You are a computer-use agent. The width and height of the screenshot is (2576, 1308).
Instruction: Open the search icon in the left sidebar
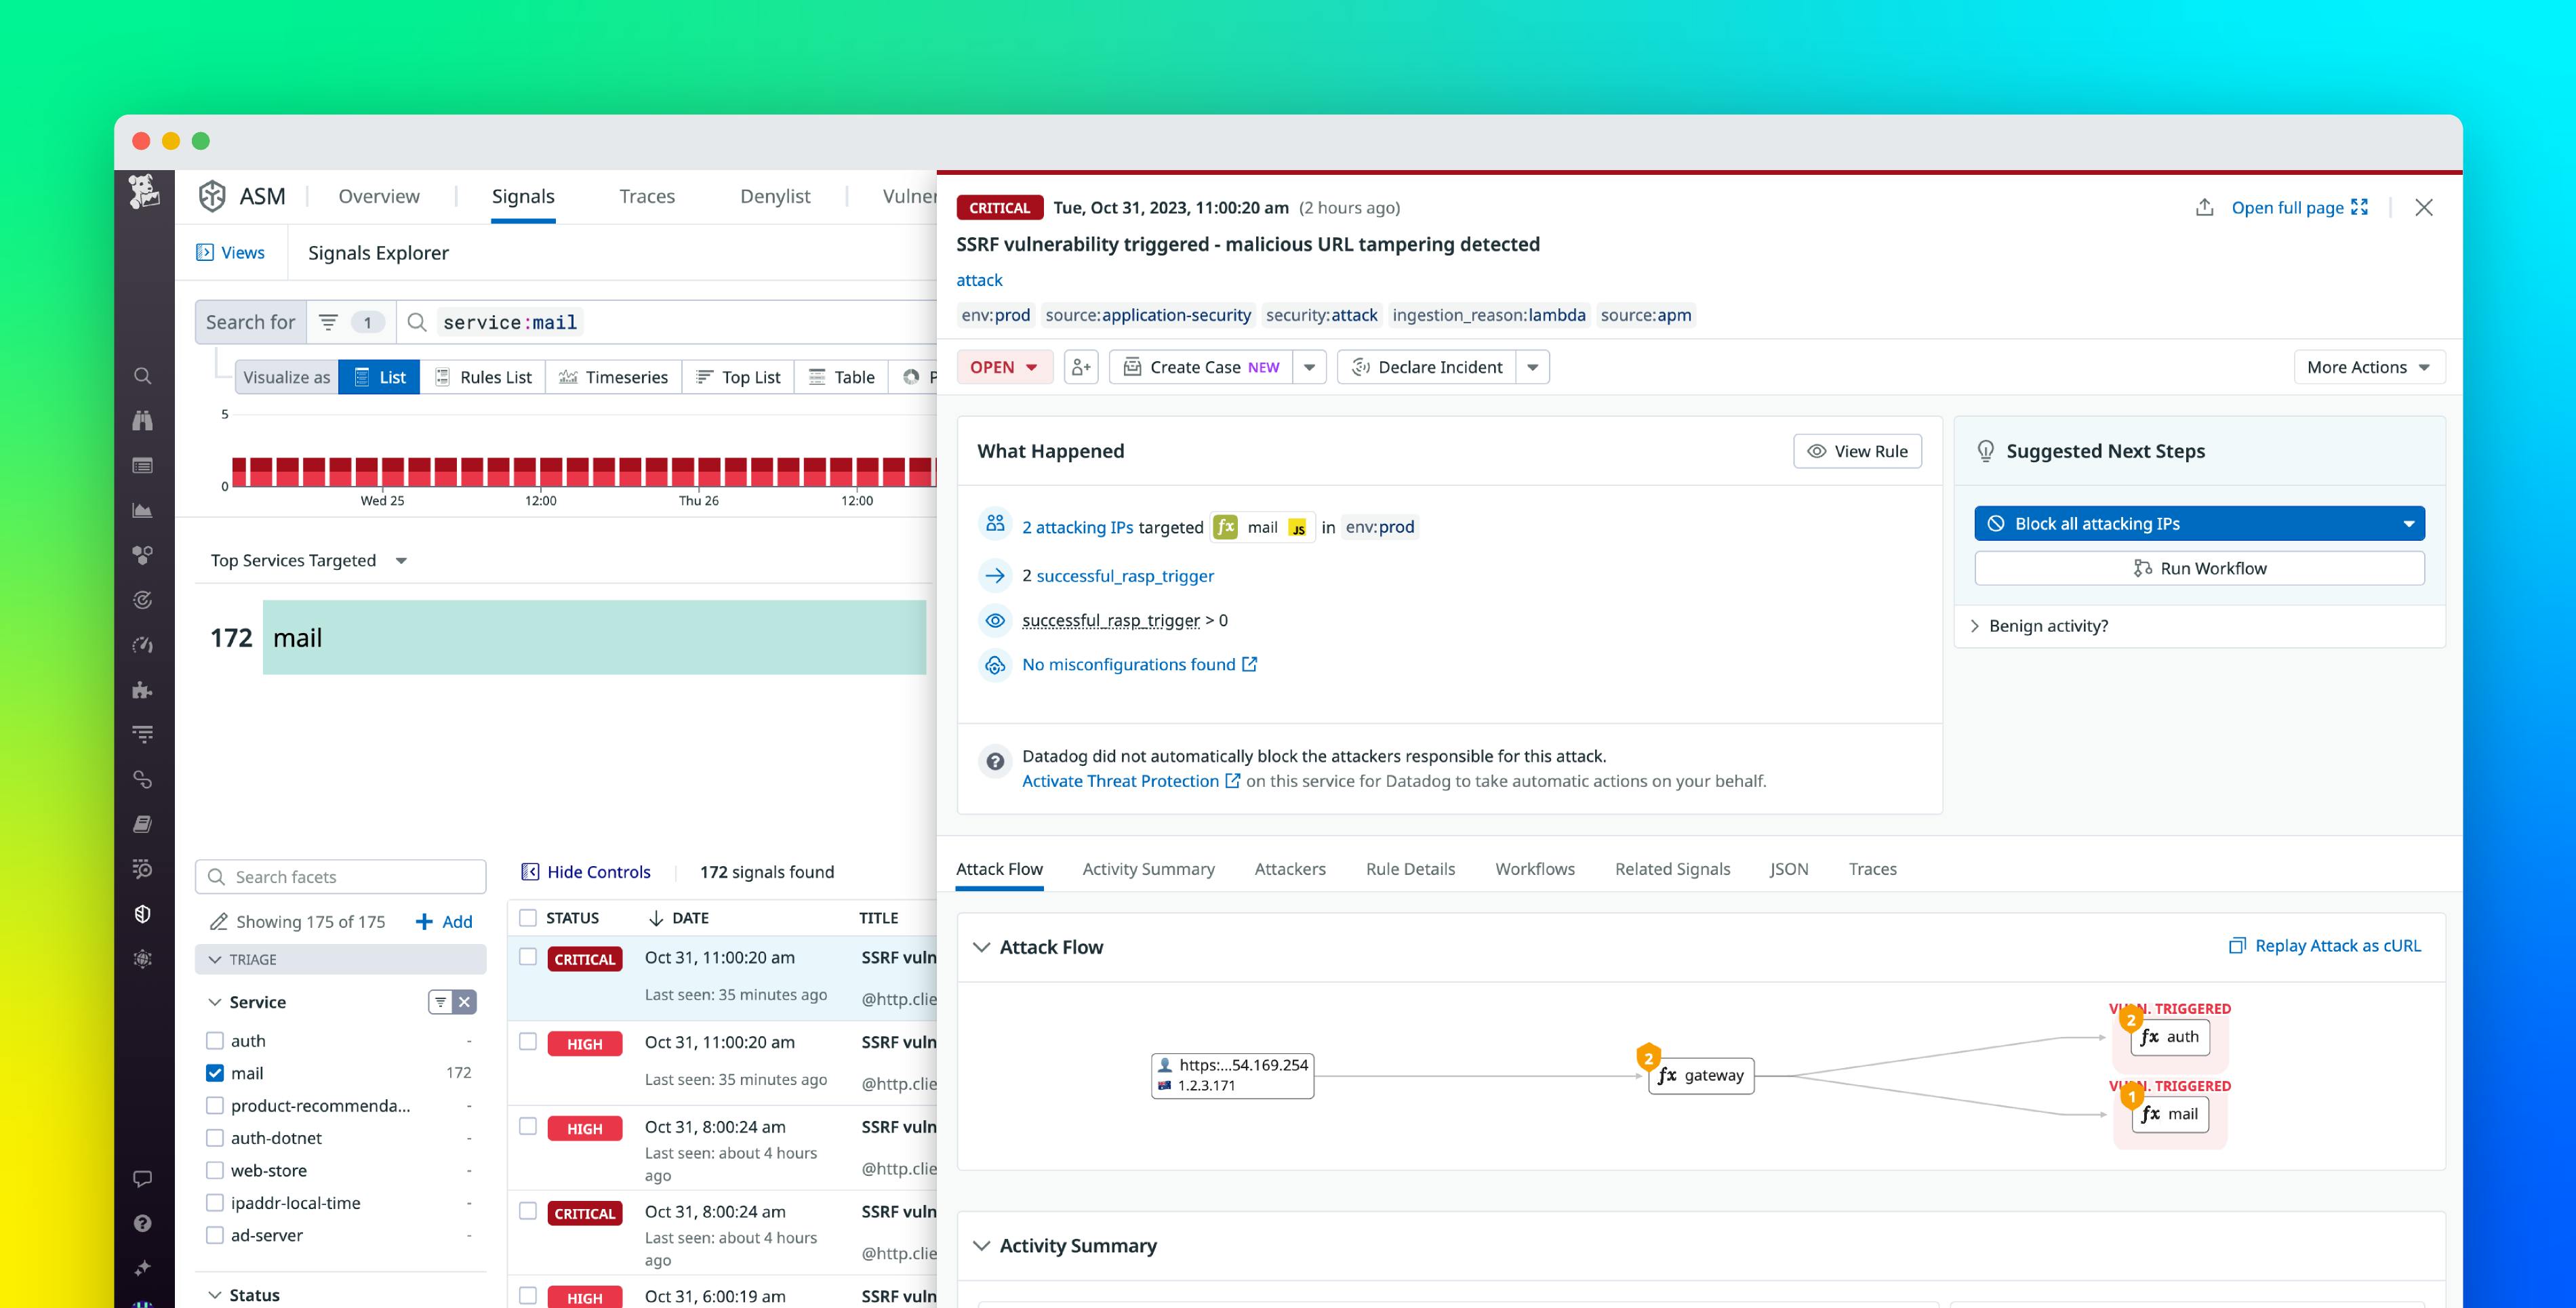point(142,375)
